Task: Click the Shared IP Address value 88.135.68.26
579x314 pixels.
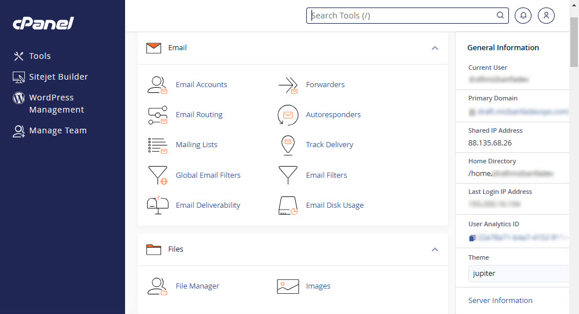Action: [x=490, y=143]
